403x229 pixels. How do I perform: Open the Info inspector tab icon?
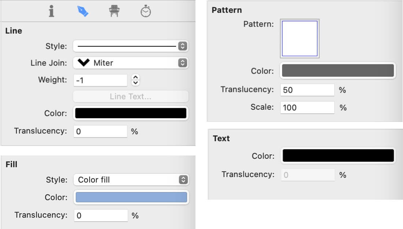(52, 12)
